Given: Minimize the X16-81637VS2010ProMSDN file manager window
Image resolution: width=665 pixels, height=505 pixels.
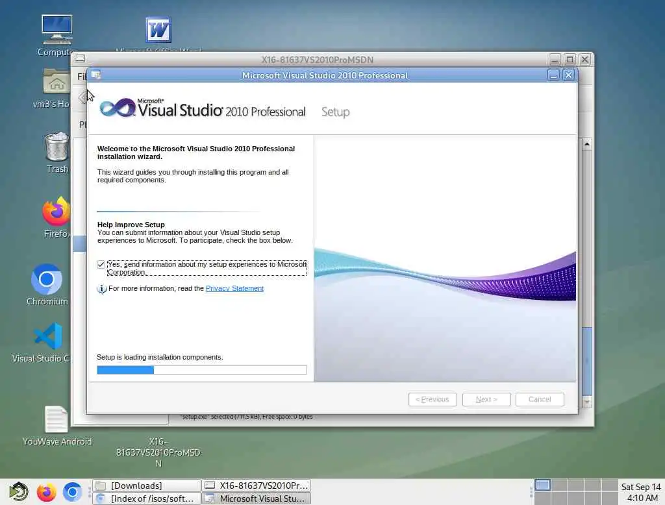Looking at the screenshot, I should click(555, 59).
